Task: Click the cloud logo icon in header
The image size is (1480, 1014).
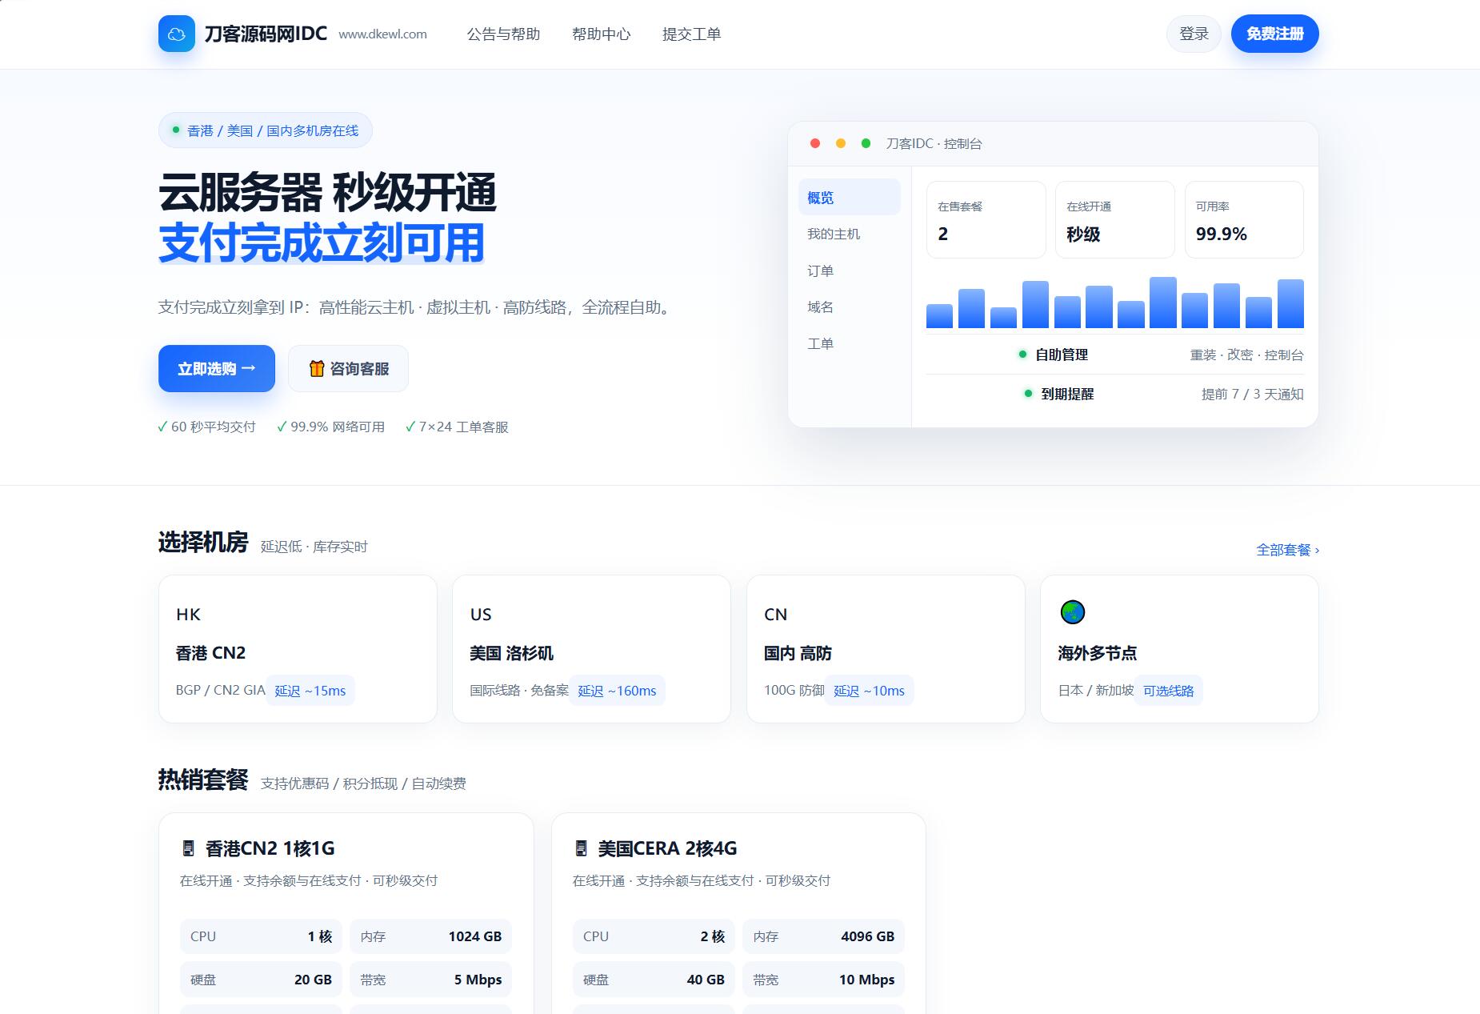Action: pos(177,34)
